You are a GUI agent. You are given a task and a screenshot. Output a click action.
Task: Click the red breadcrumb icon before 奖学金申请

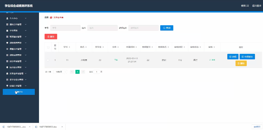51,18
